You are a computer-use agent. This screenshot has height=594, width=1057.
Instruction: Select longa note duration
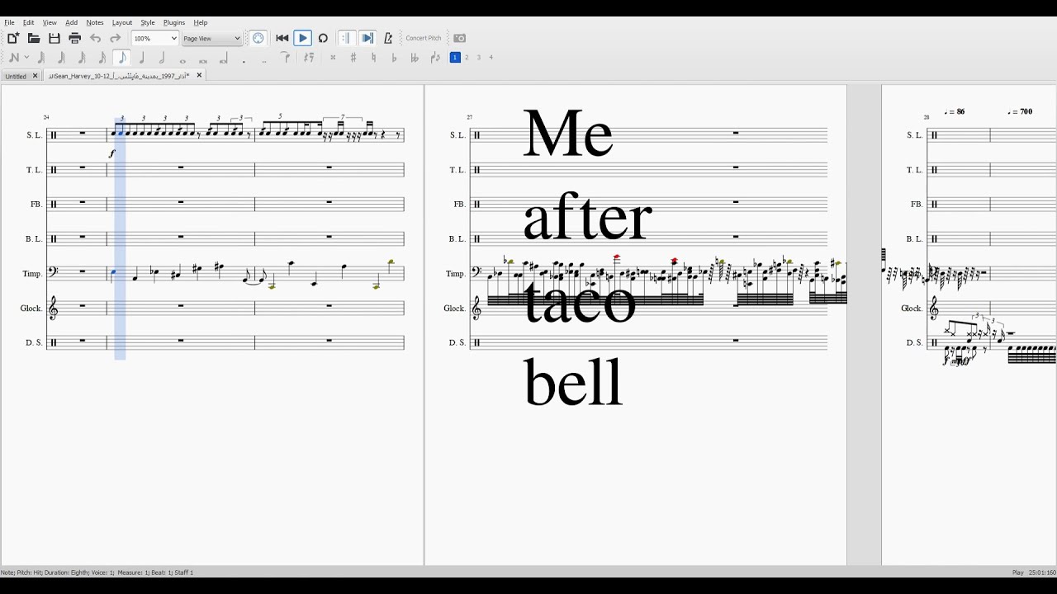pyautogui.click(x=223, y=58)
